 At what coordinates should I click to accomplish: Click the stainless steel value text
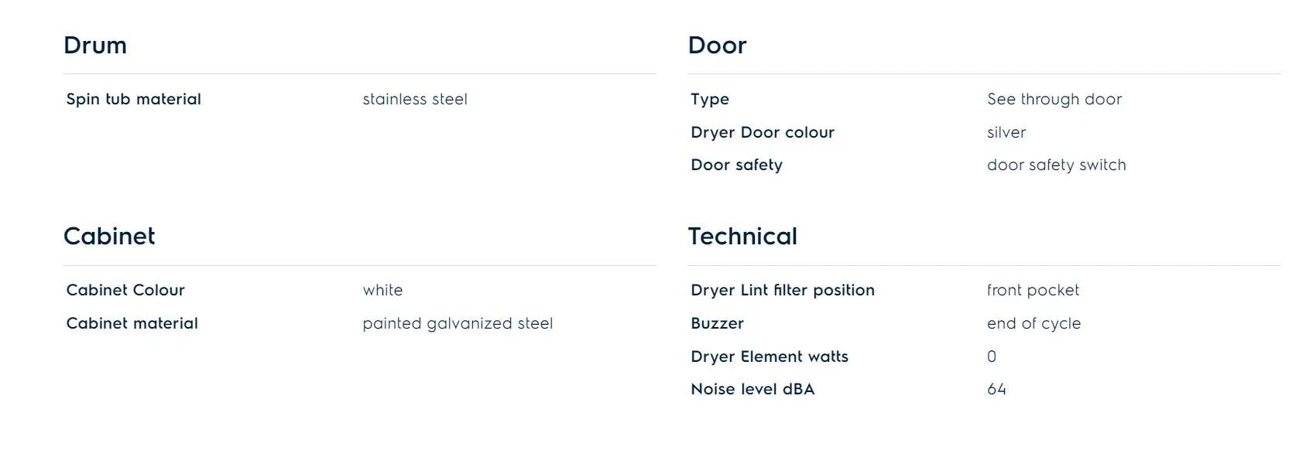pyautogui.click(x=415, y=100)
